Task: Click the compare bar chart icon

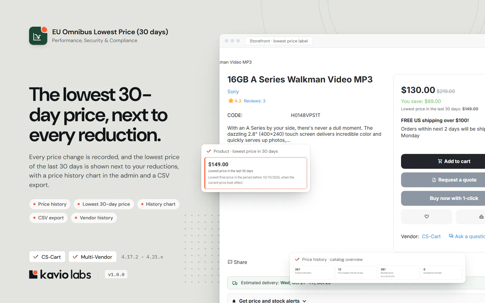Action: (x=481, y=217)
